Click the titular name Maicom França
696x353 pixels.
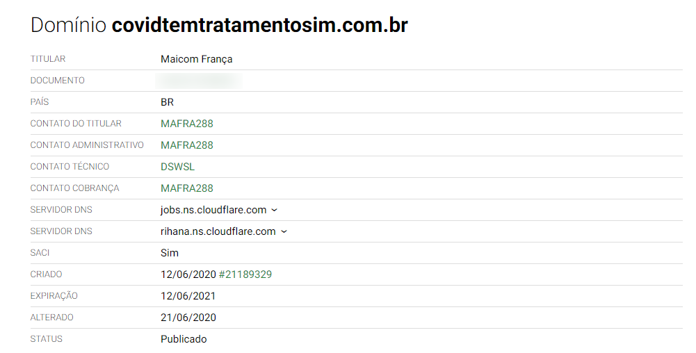pos(197,60)
